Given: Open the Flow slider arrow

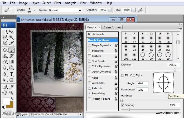Looking at the screenshot, I should [x=133, y=10].
